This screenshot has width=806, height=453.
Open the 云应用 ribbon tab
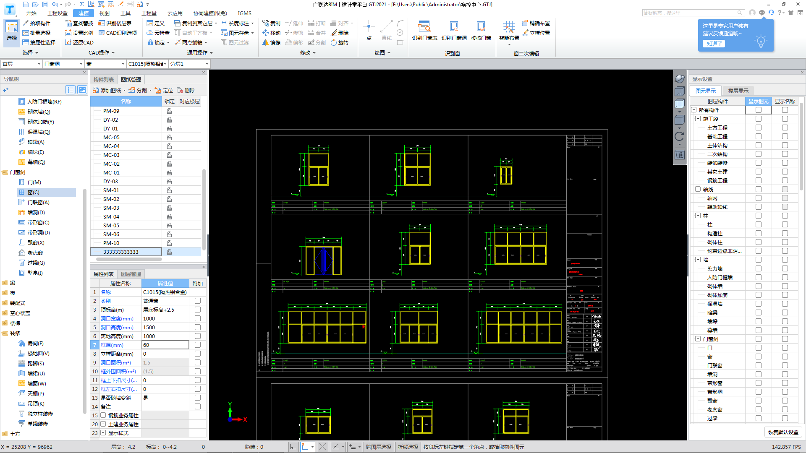(x=175, y=13)
